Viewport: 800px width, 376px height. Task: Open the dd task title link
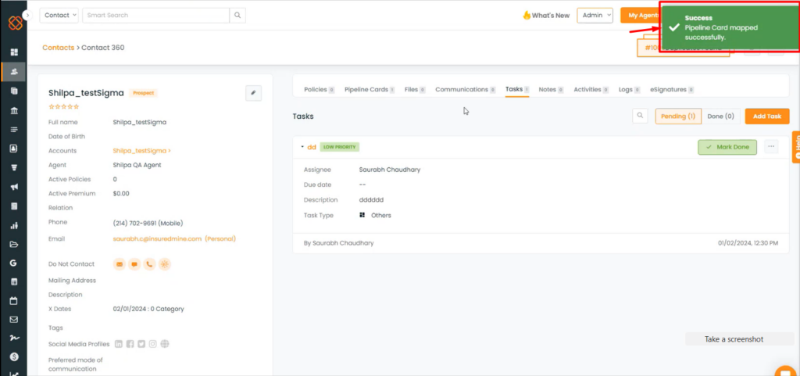311,147
